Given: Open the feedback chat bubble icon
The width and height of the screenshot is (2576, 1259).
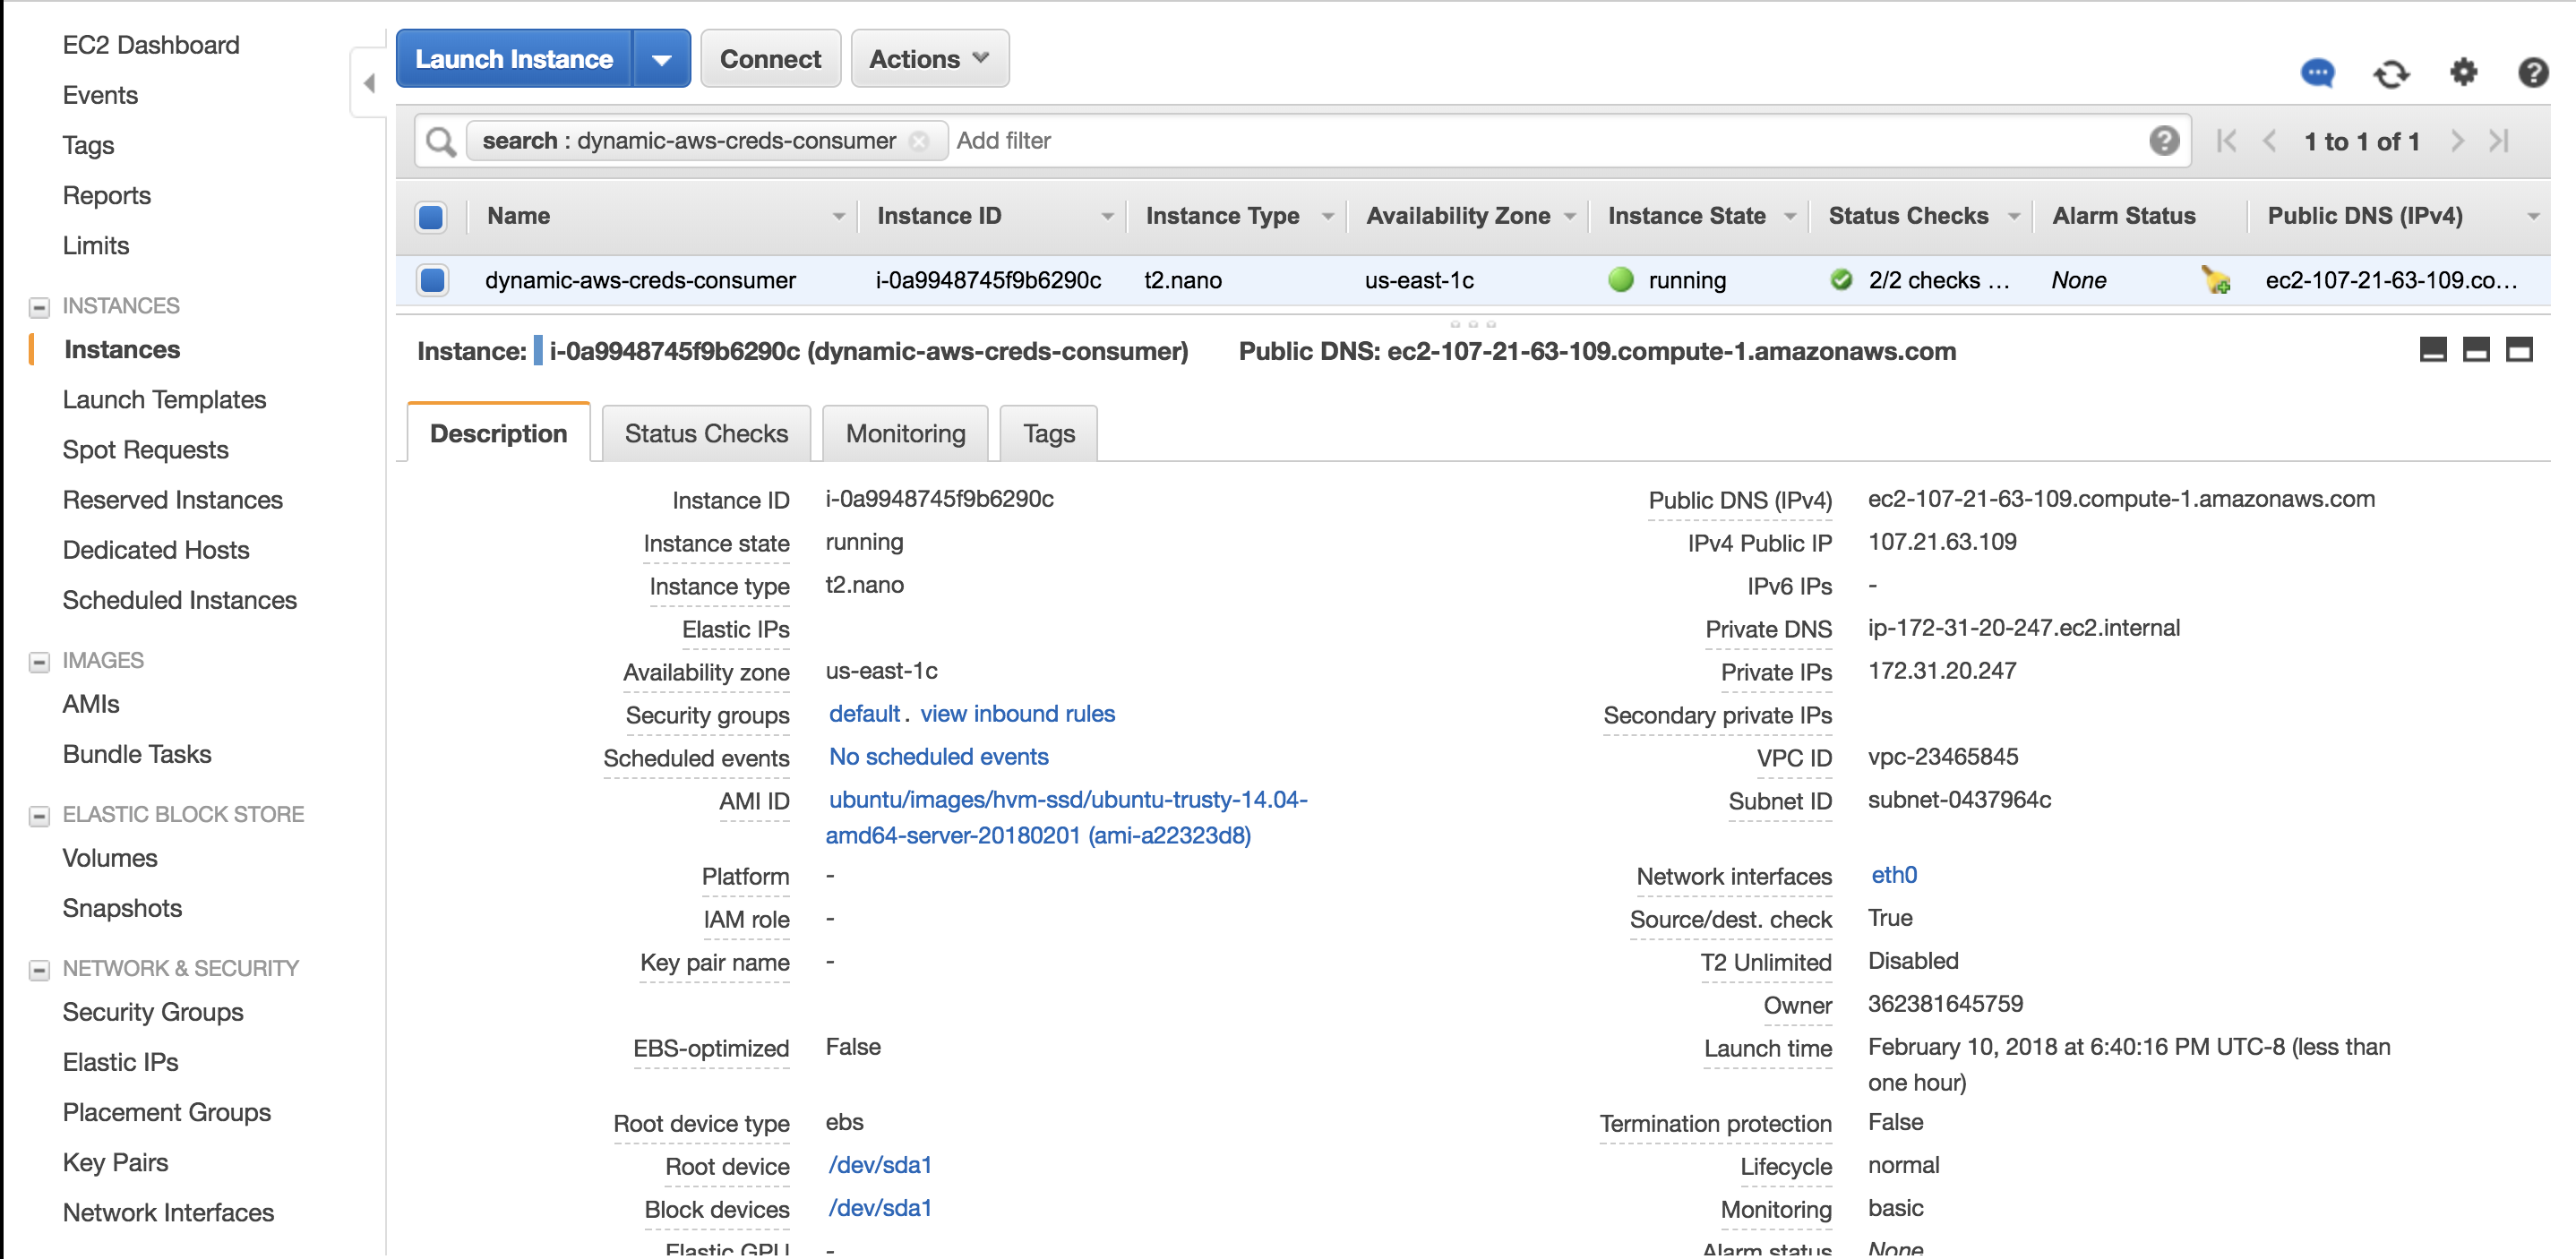Looking at the screenshot, I should tap(2317, 73).
